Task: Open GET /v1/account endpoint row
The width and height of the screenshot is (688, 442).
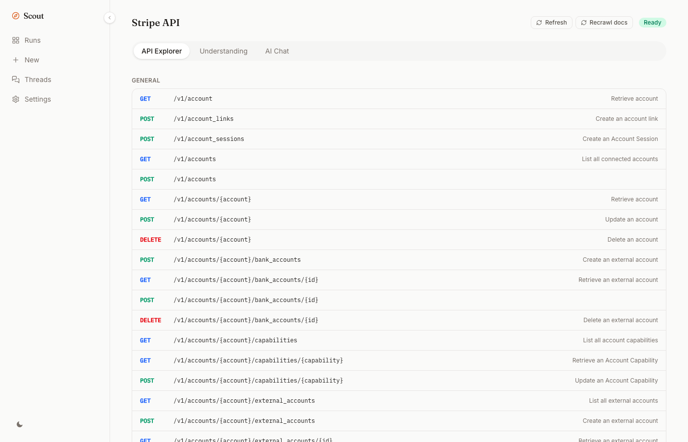Action: click(399, 99)
